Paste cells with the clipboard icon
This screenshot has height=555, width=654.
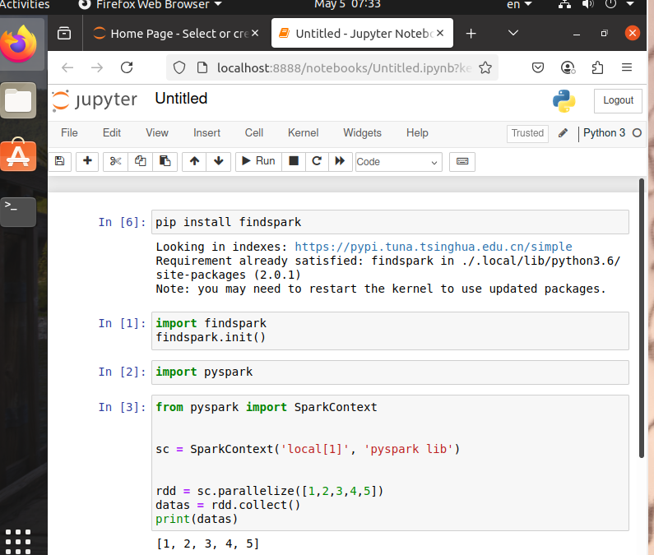tap(165, 162)
